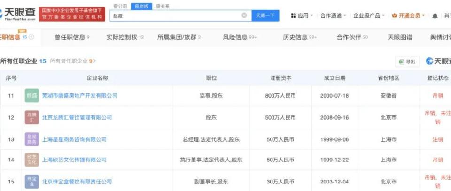The width and height of the screenshot is (451, 191).
Task: Select the 合作伙伴 tab
Action: [x=352, y=38]
